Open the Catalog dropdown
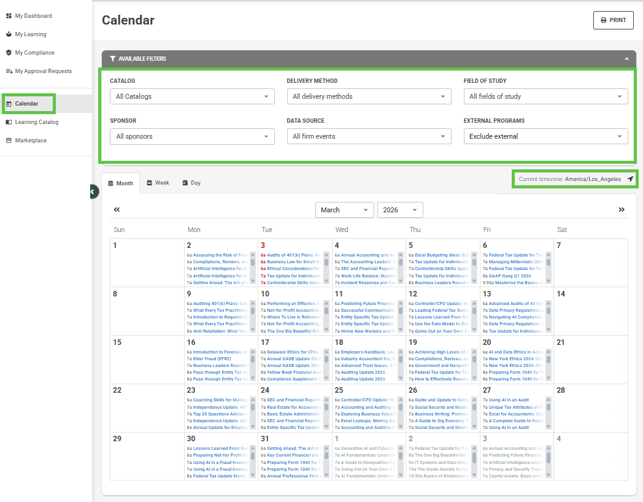The height and width of the screenshot is (502, 643). click(192, 96)
